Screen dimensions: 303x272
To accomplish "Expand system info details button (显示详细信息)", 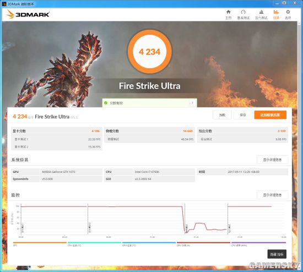I will (x=272, y=160).
